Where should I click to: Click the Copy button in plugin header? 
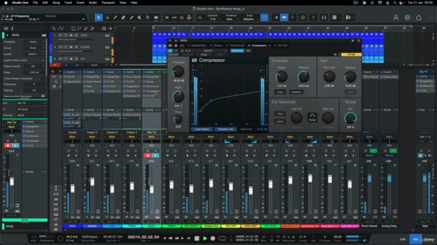click(x=203, y=54)
